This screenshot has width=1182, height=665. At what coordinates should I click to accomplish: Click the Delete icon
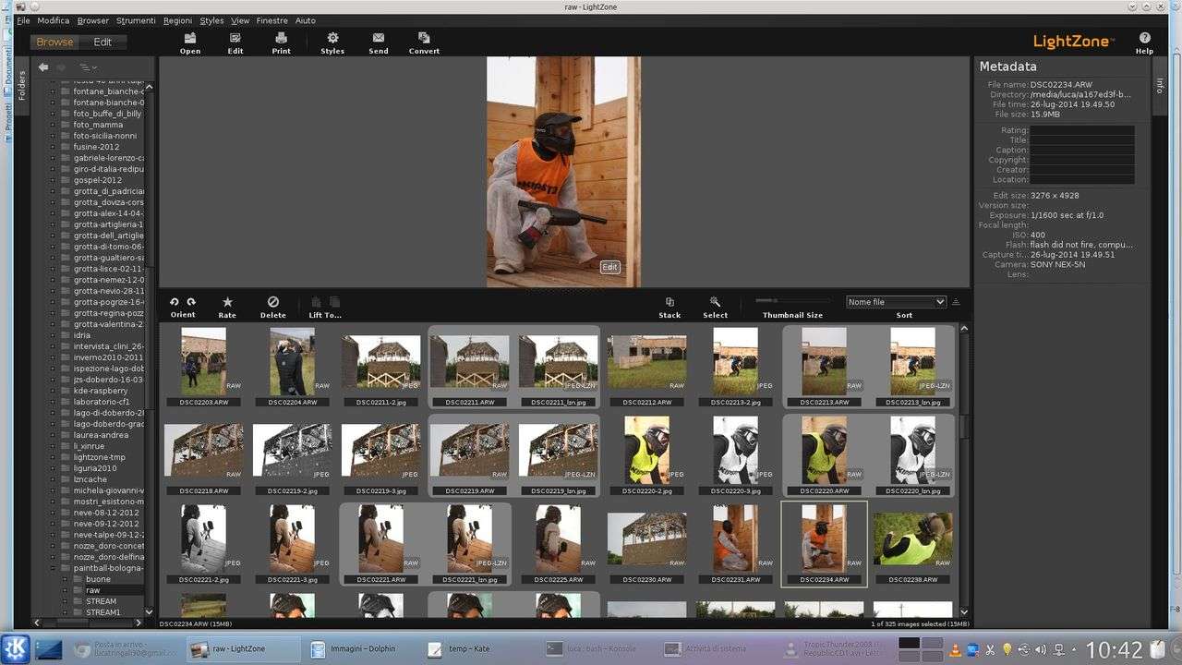[x=272, y=302]
